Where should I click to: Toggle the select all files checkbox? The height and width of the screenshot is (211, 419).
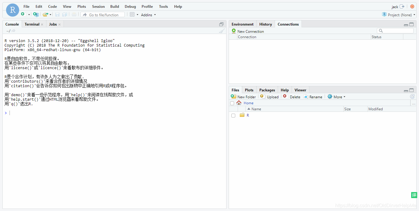click(x=232, y=103)
